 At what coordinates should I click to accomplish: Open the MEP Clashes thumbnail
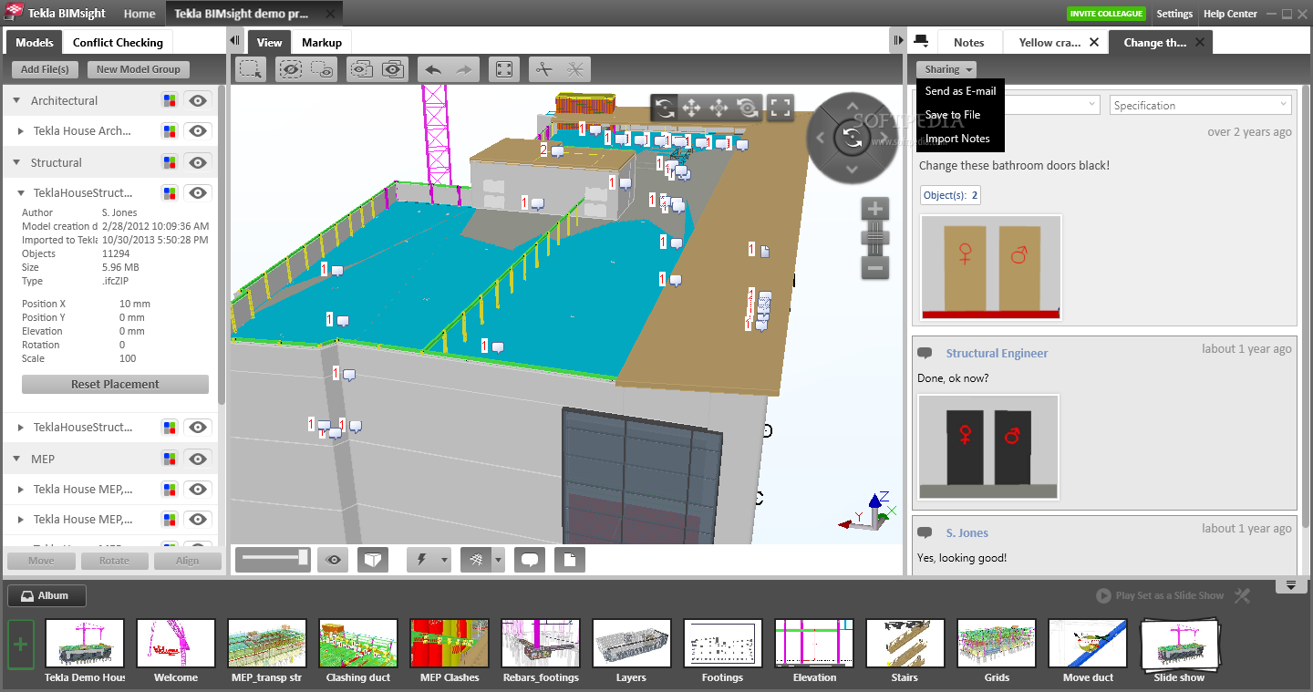[450, 645]
